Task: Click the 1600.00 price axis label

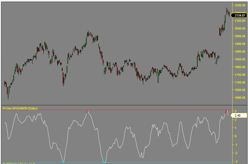Action: pyautogui.click(x=239, y=98)
